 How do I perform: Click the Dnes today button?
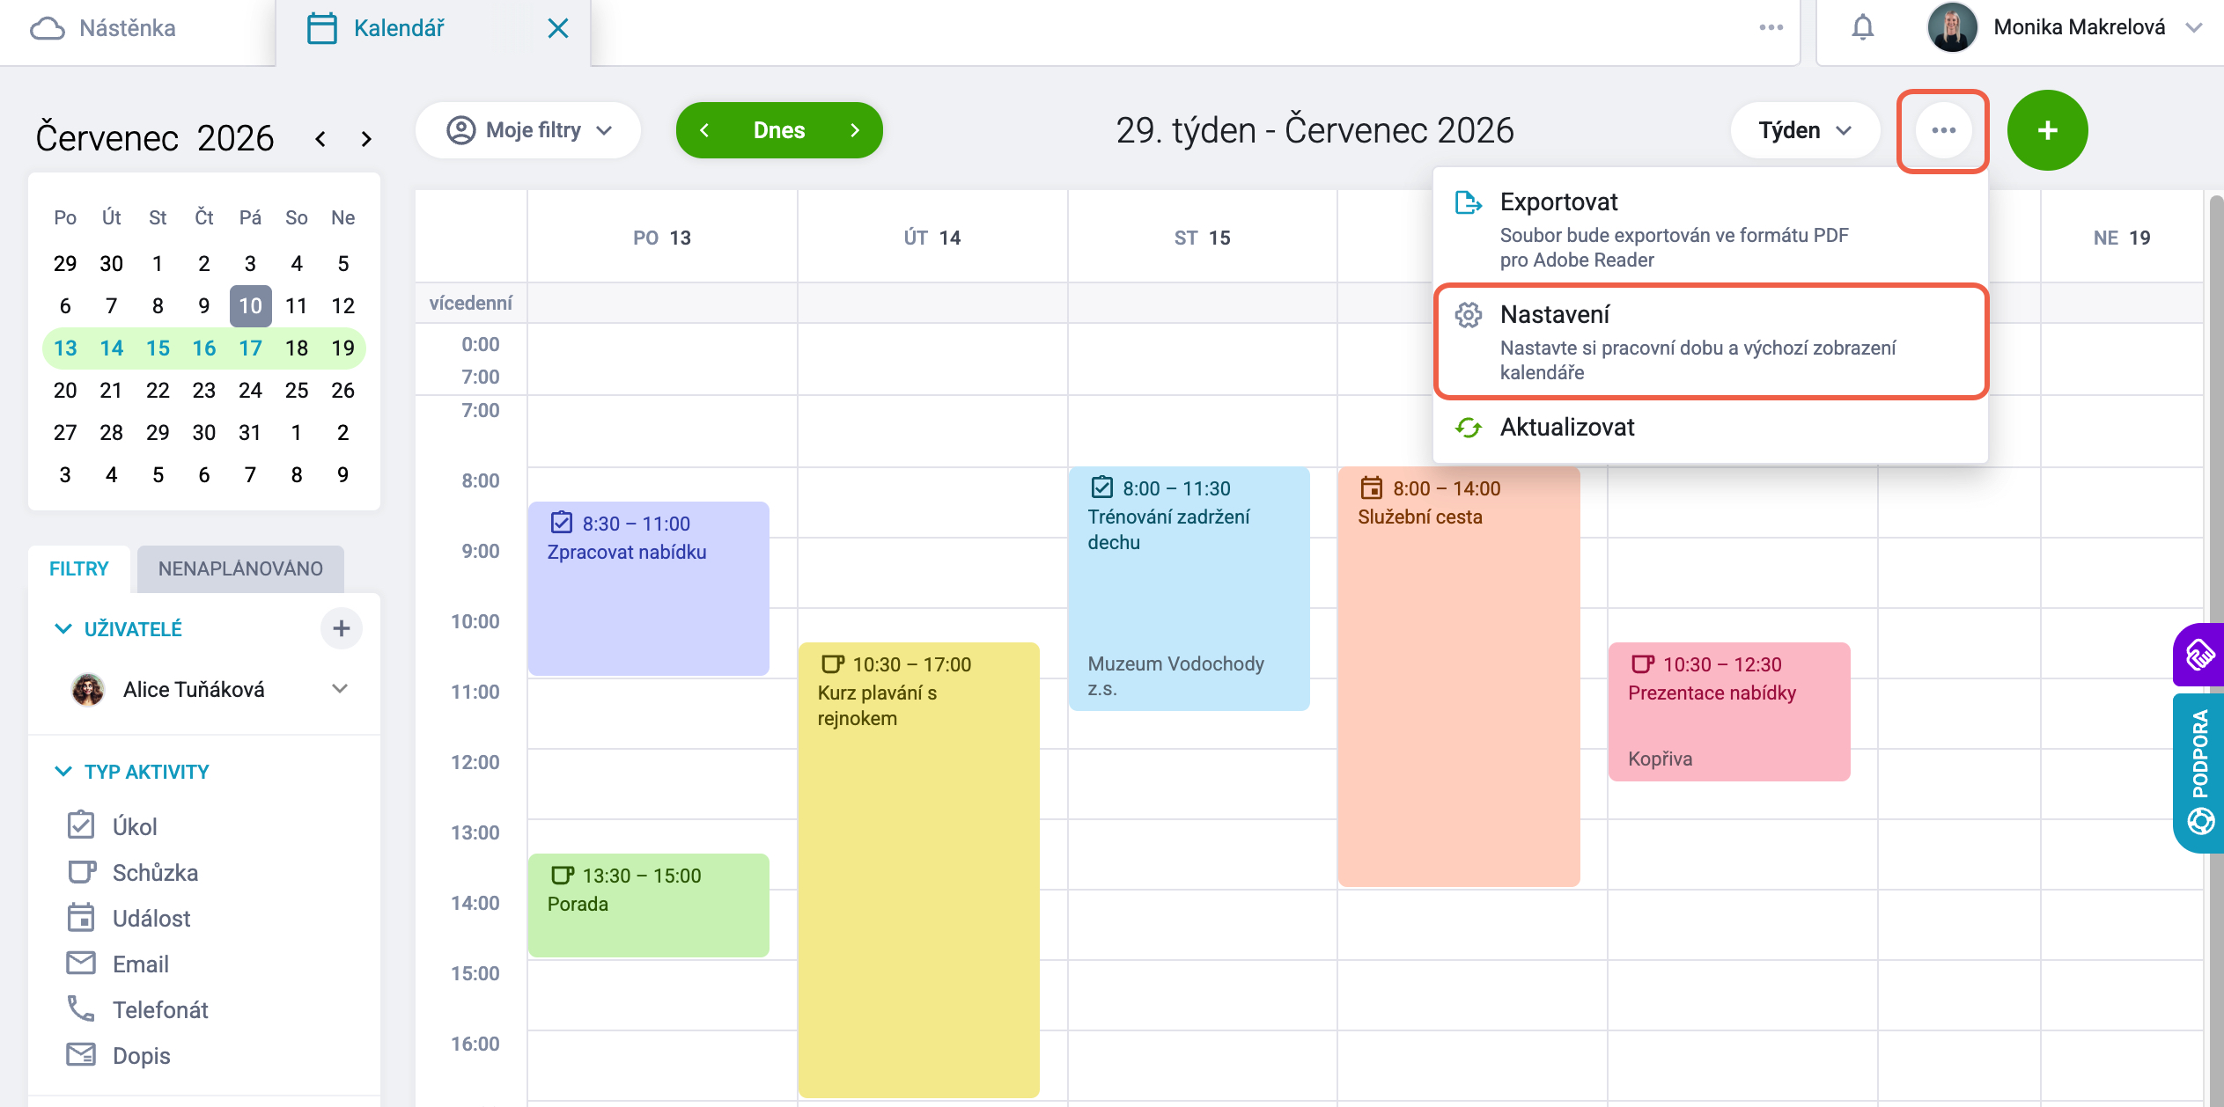779,130
